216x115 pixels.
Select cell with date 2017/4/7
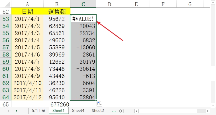click(x=27, y=62)
